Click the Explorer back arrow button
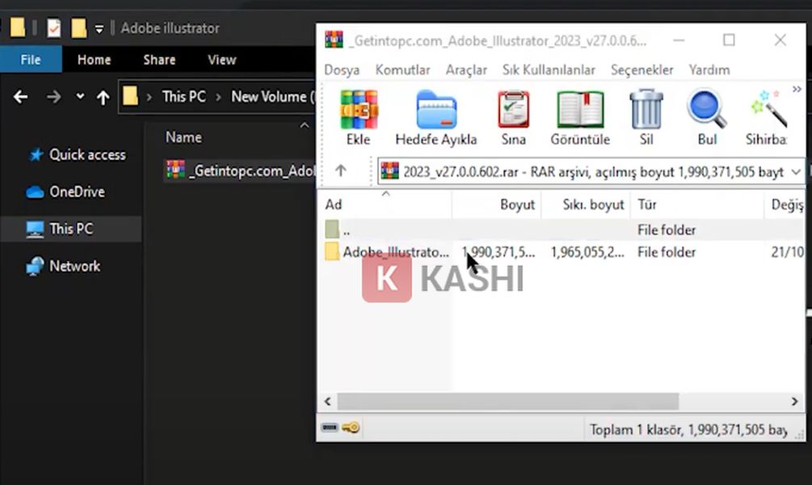This screenshot has width=812, height=485. 21,97
